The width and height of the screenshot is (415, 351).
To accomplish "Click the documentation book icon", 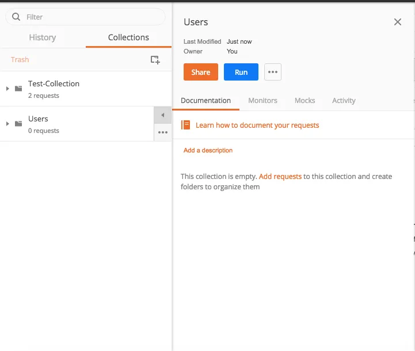I will tap(186, 125).
